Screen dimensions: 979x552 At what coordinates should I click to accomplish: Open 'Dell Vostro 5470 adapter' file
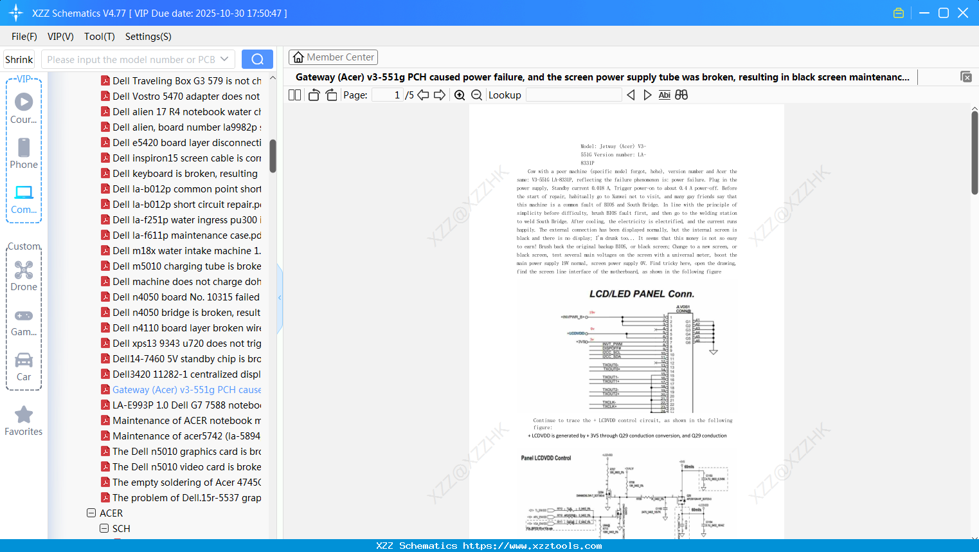coord(186,96)
